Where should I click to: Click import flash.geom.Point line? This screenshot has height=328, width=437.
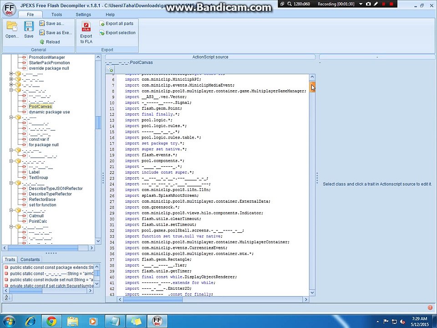coord(153,108)
